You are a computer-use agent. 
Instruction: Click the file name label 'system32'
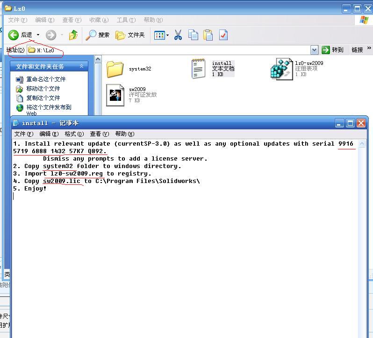pos(140,69)
